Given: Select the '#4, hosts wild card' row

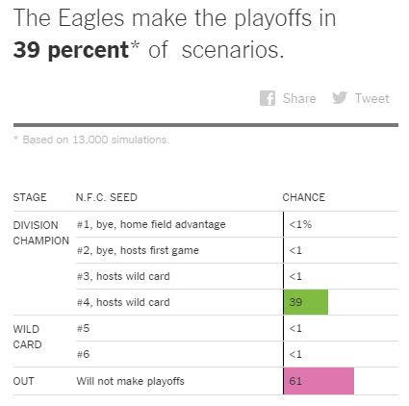Looking at the screenshot, I should (x=238, y=302).
